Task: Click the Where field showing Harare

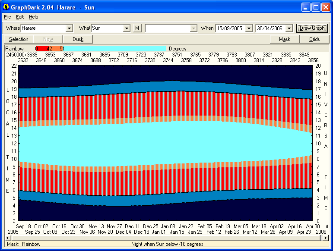Action: [x=43, y=28]
